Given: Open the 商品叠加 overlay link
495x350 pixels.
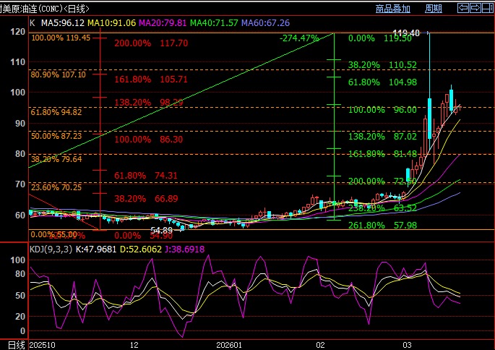Looking at the screenshot, I should 392,9.
